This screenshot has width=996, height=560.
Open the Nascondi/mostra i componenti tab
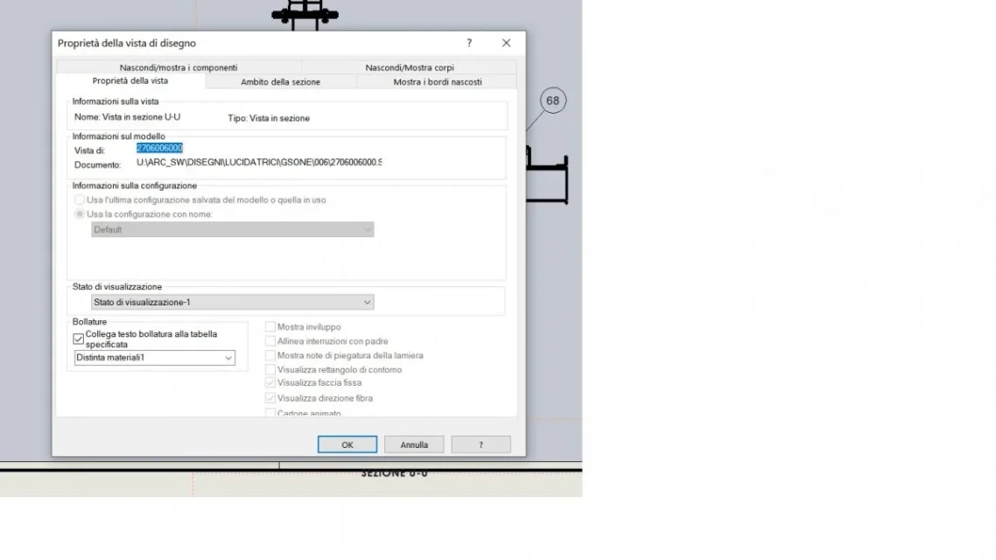pos(179,67)
